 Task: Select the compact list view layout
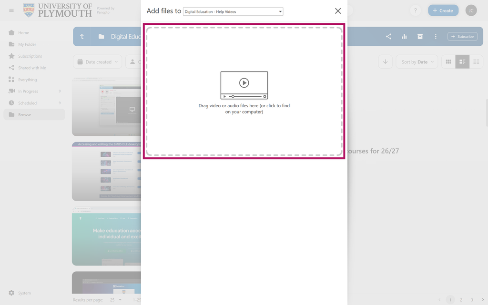476,61
